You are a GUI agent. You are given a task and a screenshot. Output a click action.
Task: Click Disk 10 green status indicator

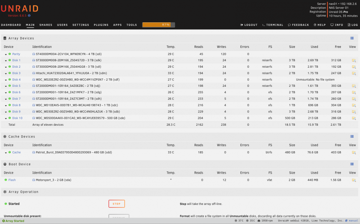point(10,118)
